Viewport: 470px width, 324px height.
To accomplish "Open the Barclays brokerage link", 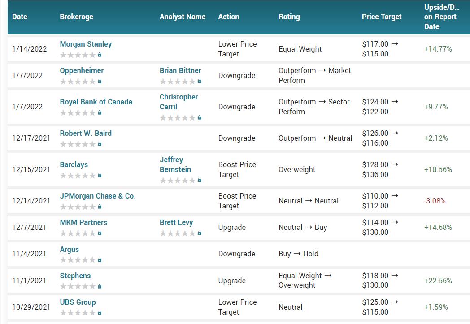I will pos(74,165).
